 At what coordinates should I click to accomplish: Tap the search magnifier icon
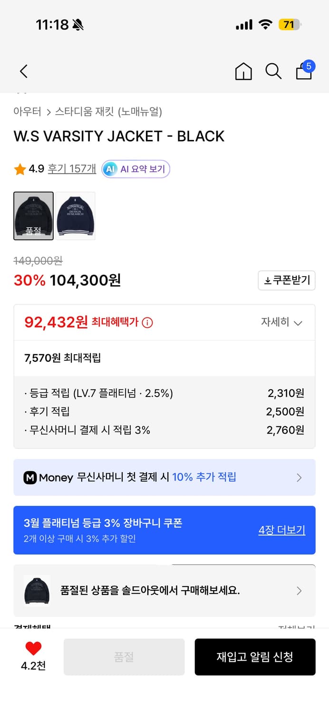pyautogui.click(x=273, y=71)
